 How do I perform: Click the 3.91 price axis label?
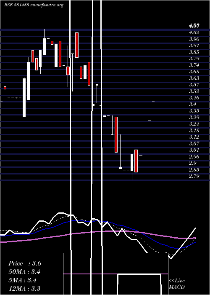[x=194, y=46]
